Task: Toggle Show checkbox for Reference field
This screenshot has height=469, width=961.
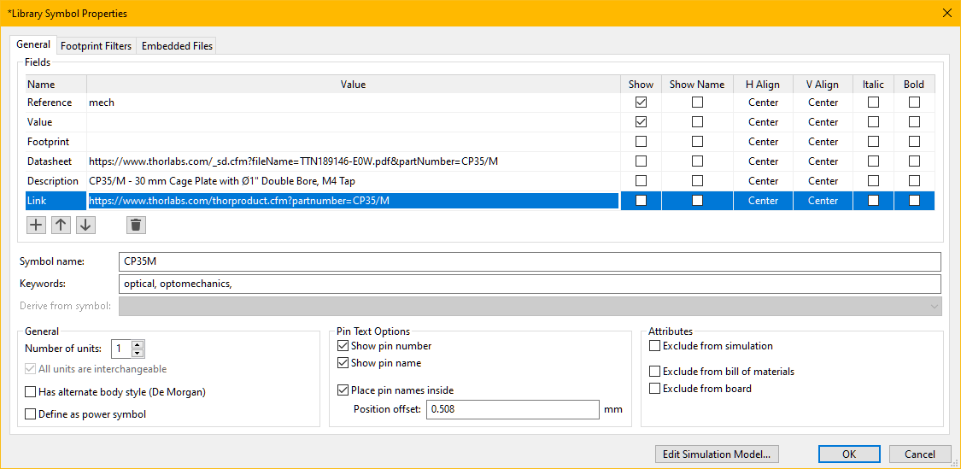Action: pyautogui.click(x=641, y=103)
